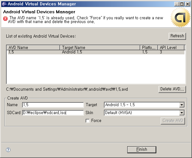Open help via the question mark icon
The width and height of the screenshot is (192, 158).
[8, 150]
